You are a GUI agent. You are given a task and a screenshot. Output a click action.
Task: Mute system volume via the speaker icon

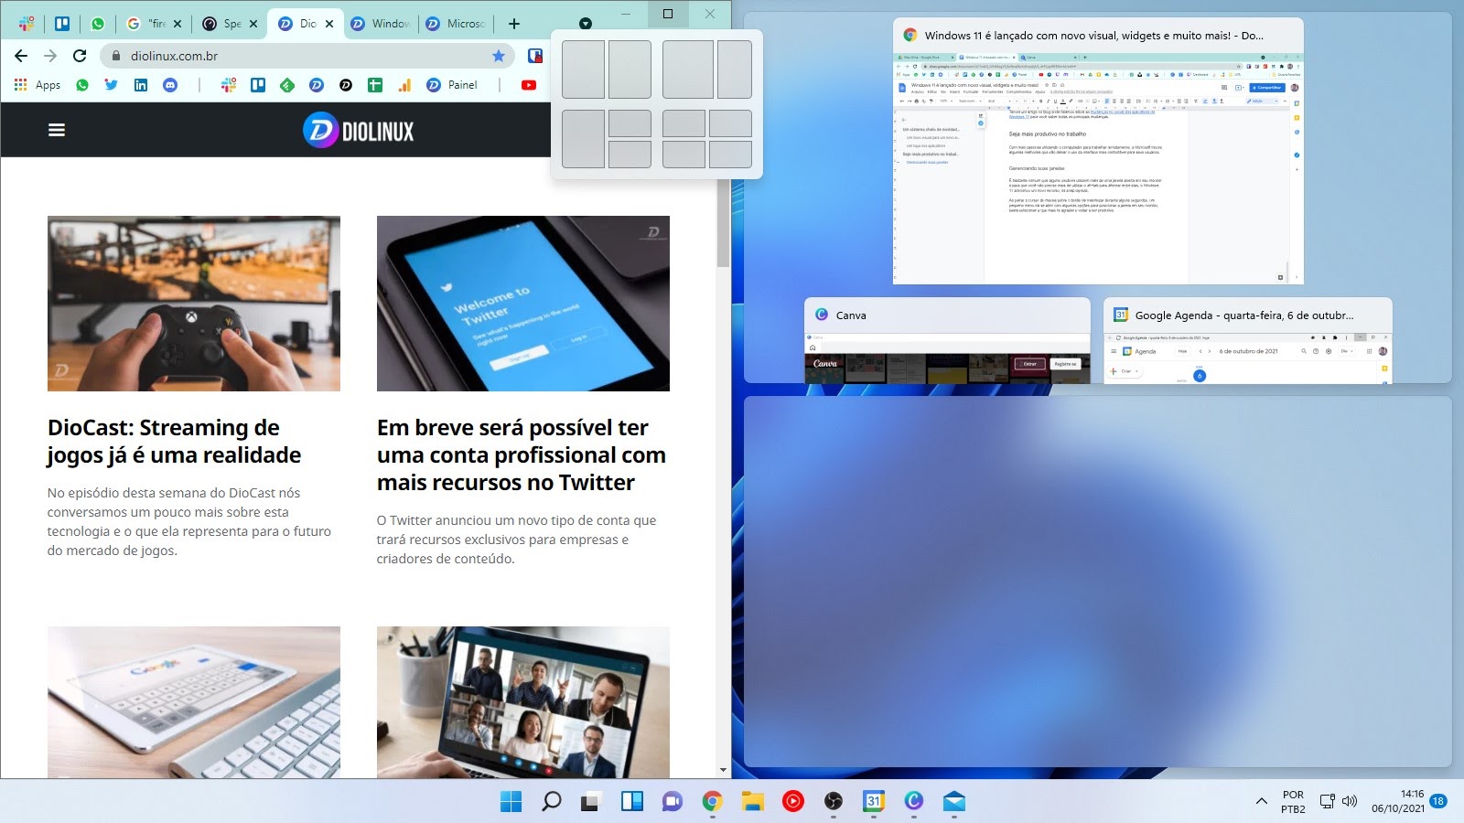pyautogui.click(x=1348, y=802)
